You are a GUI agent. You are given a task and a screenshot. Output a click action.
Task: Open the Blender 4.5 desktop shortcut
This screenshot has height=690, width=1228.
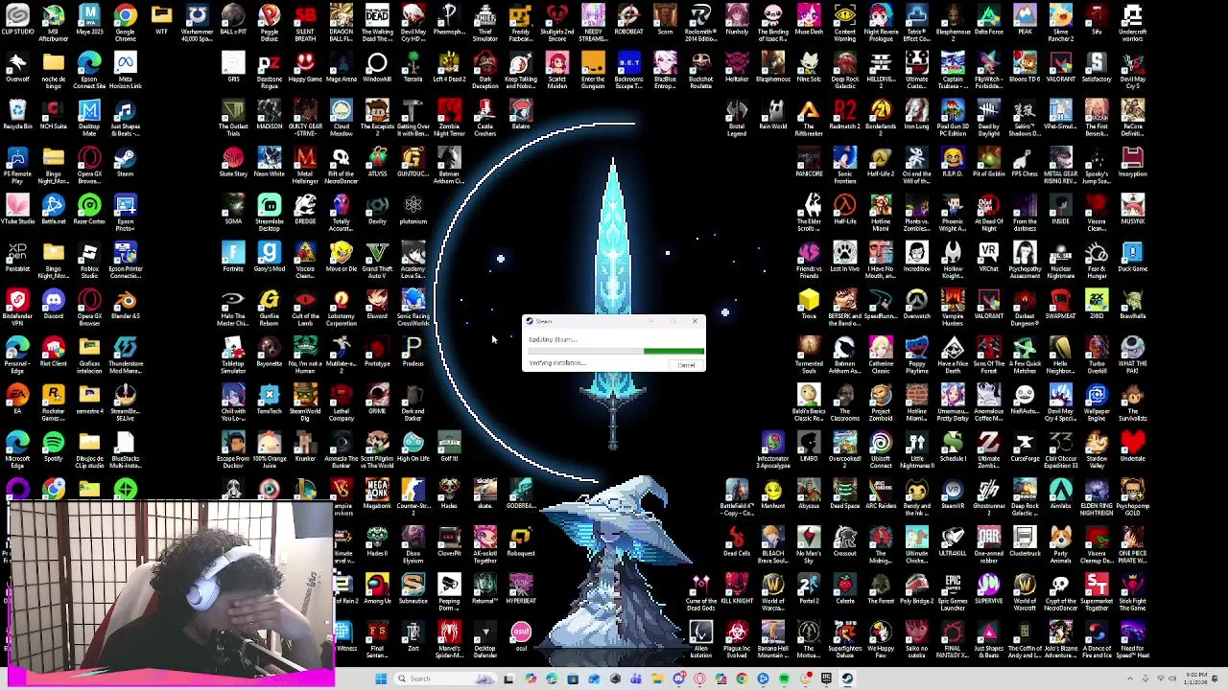pyautogui.click(x=125, y=305)
